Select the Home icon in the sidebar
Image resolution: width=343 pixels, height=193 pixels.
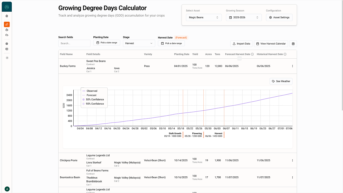7,16
